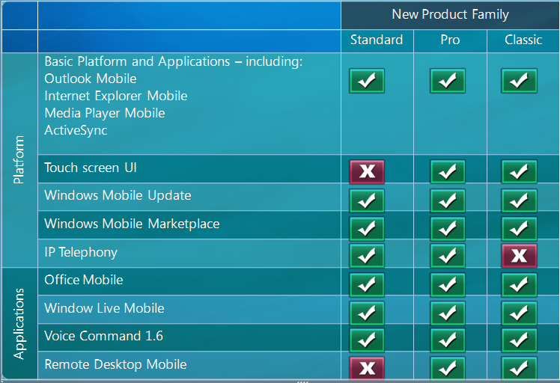
Task: Click Standard checkmark for Office Mobile
Action: pyautogui.click(x=367, y=285)
